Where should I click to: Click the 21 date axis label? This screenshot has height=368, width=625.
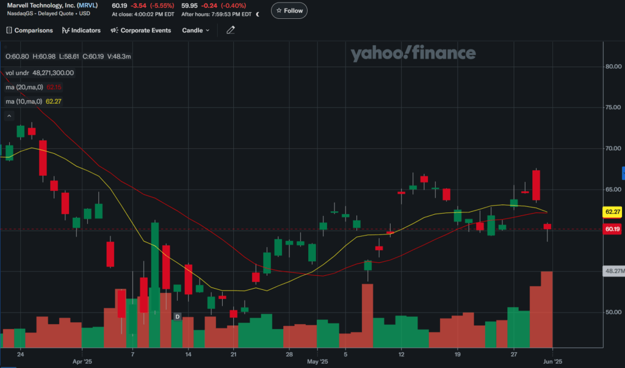pos(234,354)
